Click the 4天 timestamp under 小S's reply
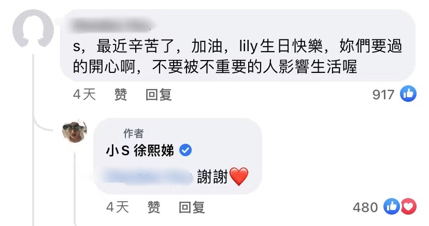The image size is (429, 226). pyautogui.click(x=118, y=207)
